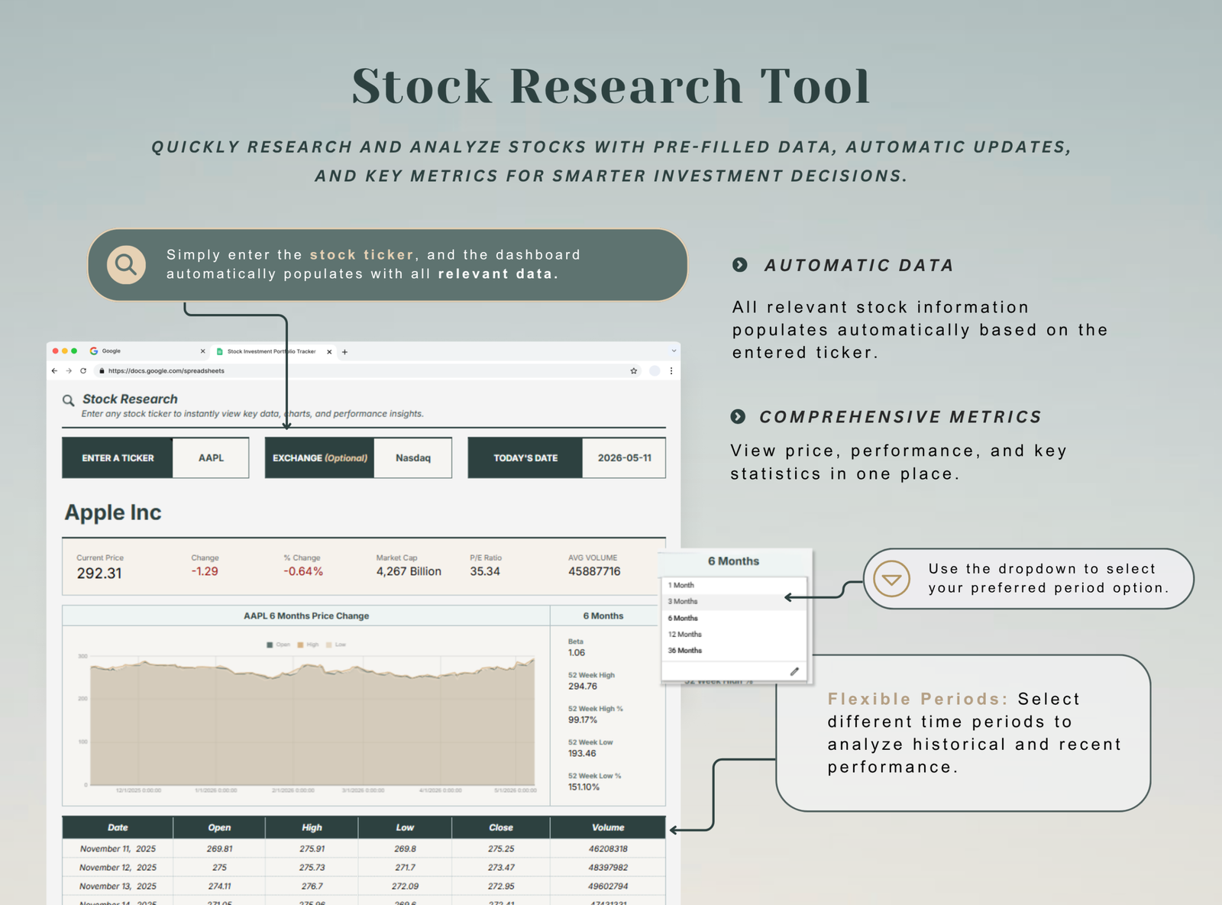This screenshot has width=1222, height=905.
Task: Choose 1 Month from the period list
Action: click(733, 585)
